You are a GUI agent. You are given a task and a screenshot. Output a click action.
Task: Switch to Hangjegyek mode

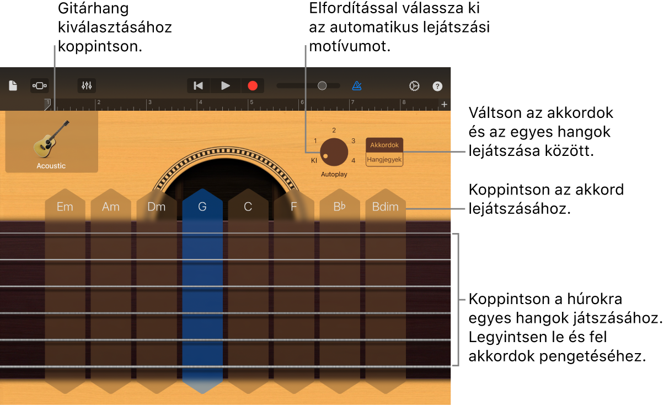tap(384, 159)
